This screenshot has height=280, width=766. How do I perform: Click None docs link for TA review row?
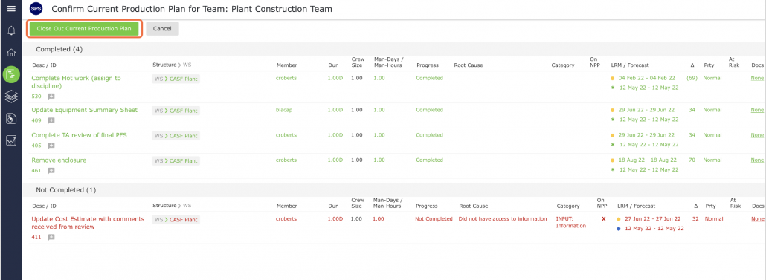757,135
